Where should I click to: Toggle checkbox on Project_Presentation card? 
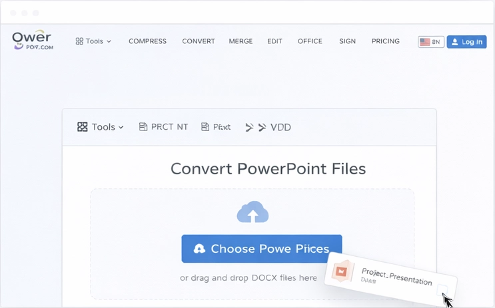pos(442,289)
